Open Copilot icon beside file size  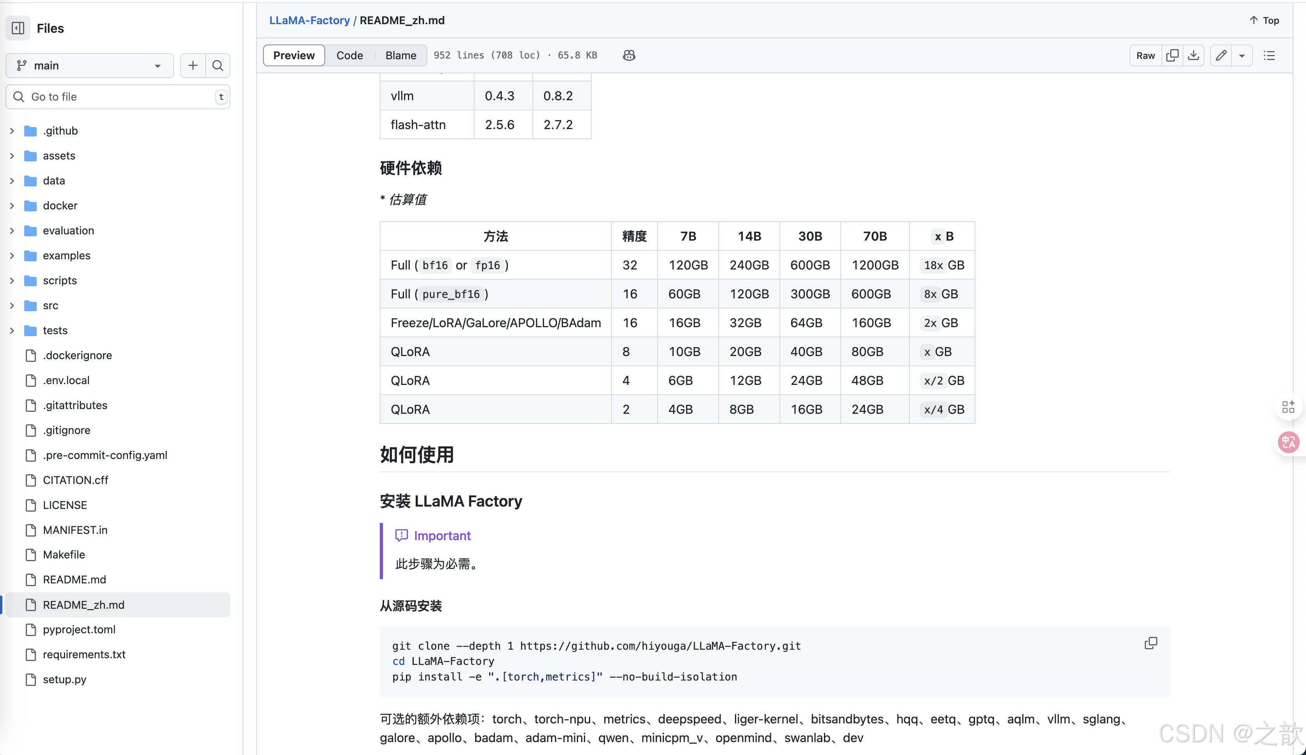coord(629,55)
